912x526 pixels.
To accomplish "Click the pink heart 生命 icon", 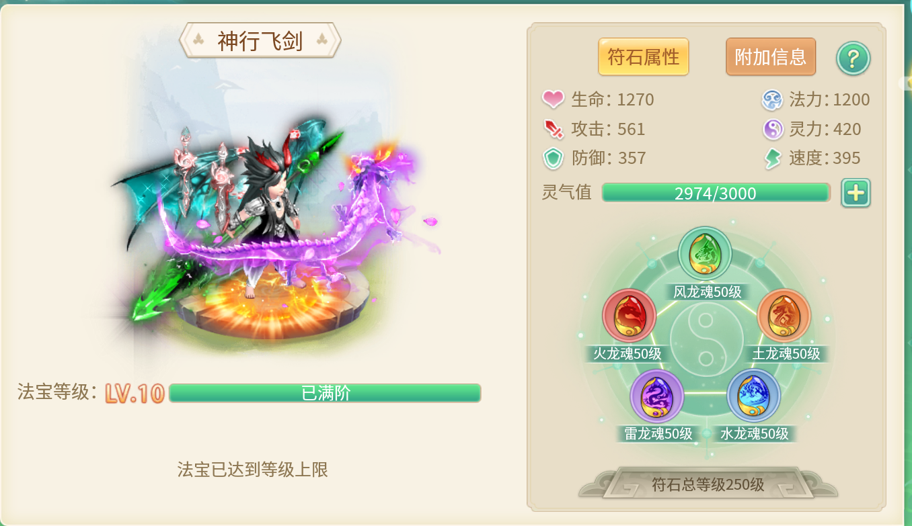I will (553, 99).
